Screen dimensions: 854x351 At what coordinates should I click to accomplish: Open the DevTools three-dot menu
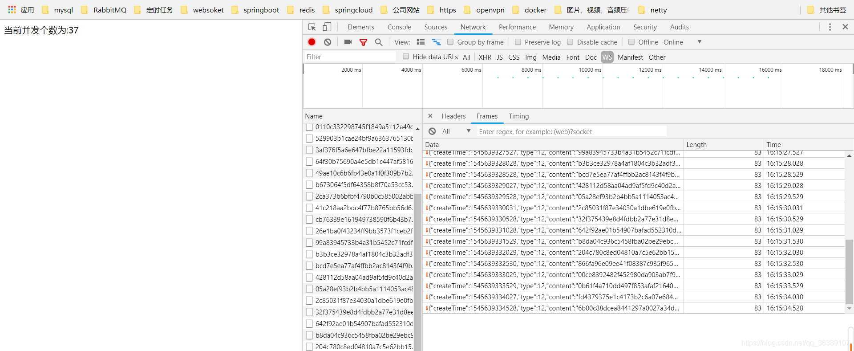pyautogui.click(x=830, y=27)
